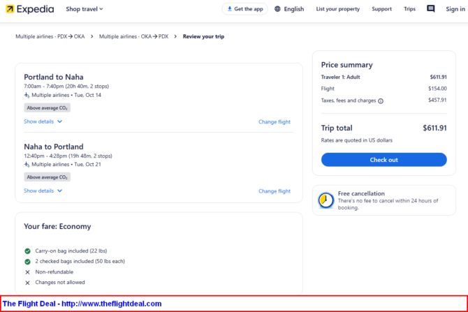
Task: Click the Trip total $611.91 amount
Action: (x=434, y=128)
